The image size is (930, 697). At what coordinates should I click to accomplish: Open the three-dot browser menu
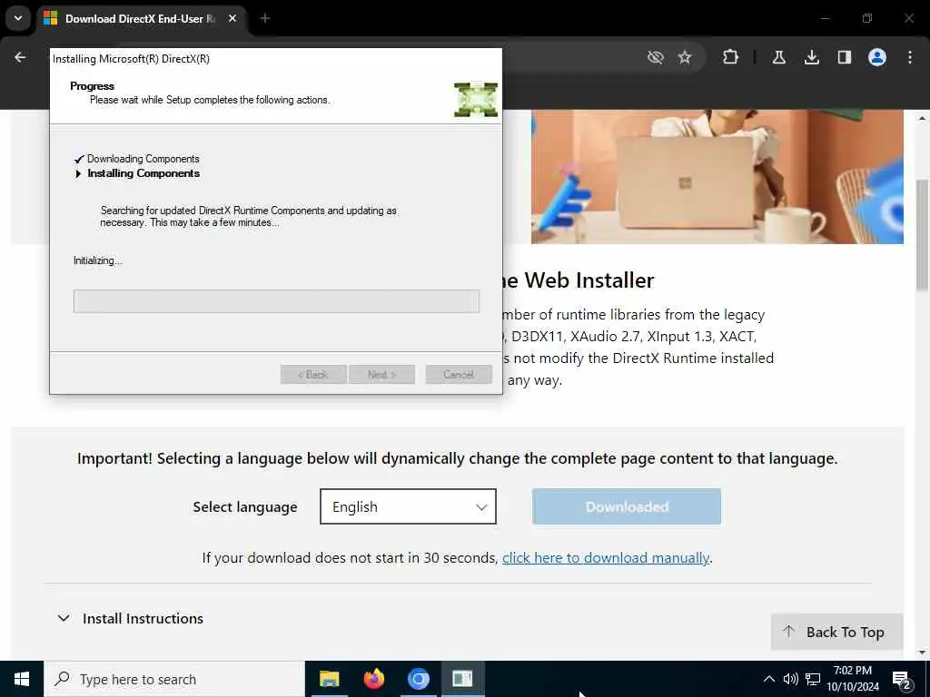(x=909, y=57)
